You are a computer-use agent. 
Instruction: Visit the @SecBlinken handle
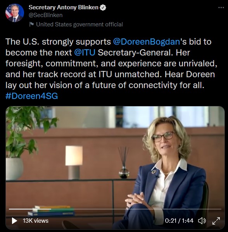pyautogui.click(x=45, y=15)
